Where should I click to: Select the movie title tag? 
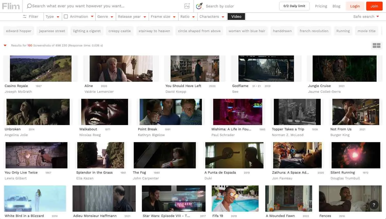pos(367,31)
